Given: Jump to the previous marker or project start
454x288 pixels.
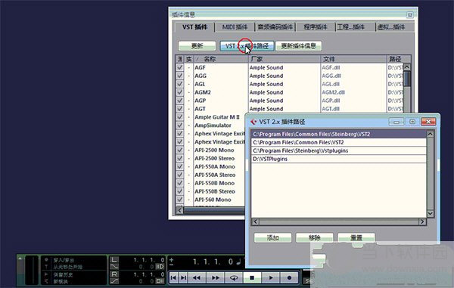Looking at the screenshot, I should [x=173, y=277].
